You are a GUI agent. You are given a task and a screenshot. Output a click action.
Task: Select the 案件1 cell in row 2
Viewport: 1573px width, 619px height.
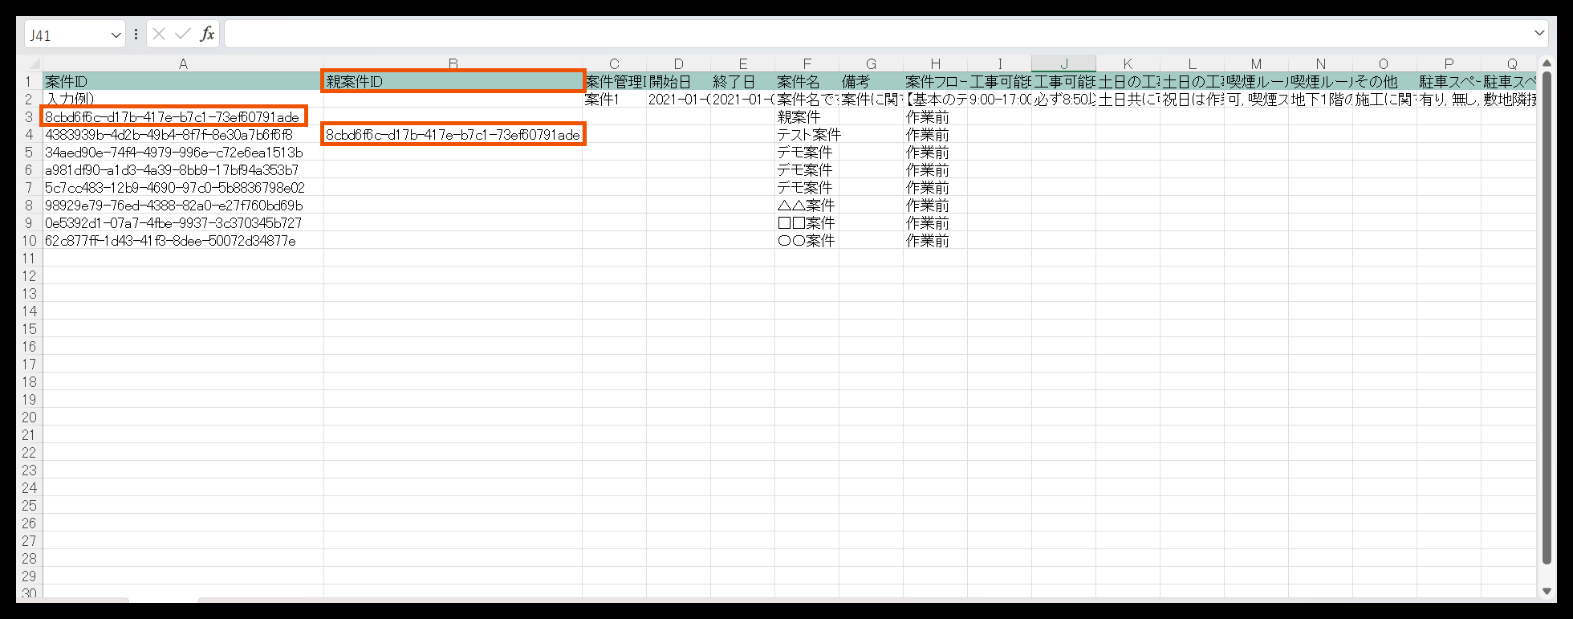[614, 99]
